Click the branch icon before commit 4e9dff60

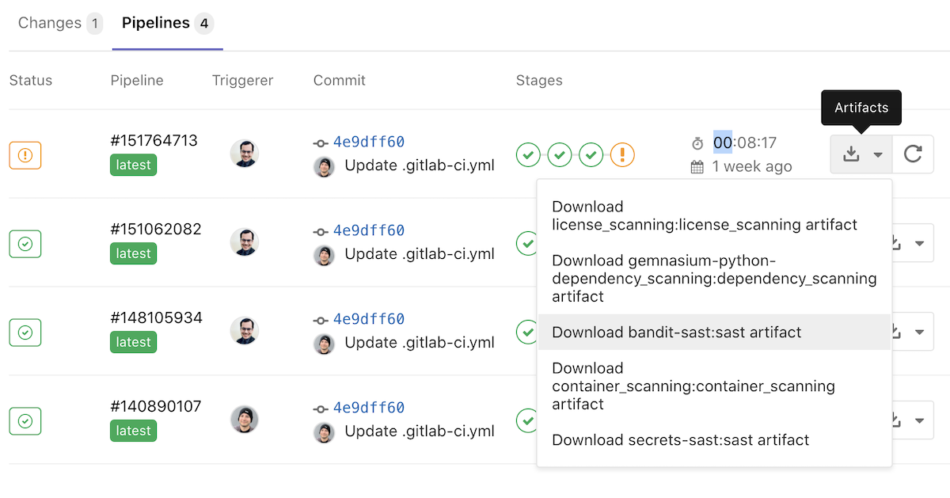(x=319, y=143)
